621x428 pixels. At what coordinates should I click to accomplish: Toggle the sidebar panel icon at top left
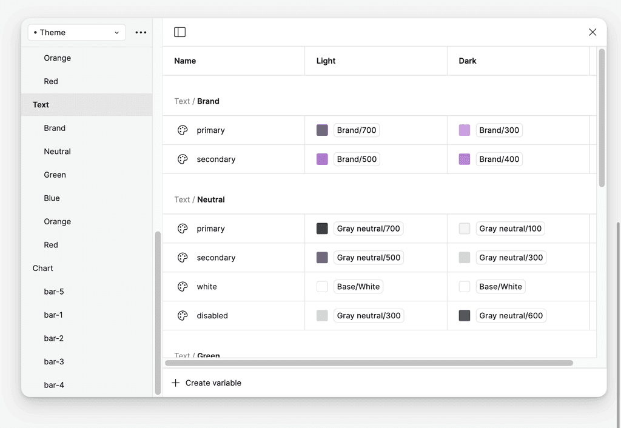pos(180,32)
